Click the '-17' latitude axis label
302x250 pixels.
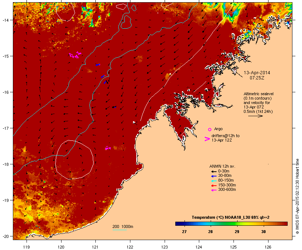point(6,128)
